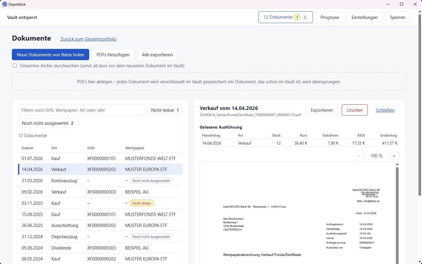Click the '100 %' zoom level value
This screenshot has width=422, height=264.
coord(376,156)
